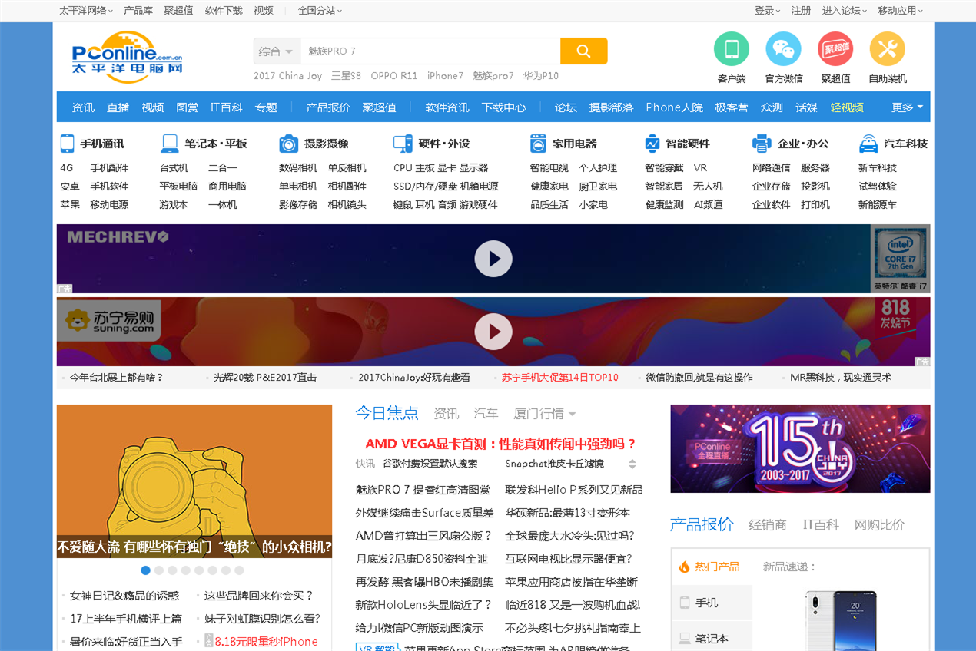This screenshot has height=651, width=976.
Task: Open the 登录 dropdown
Action: (x=767, y=11)
